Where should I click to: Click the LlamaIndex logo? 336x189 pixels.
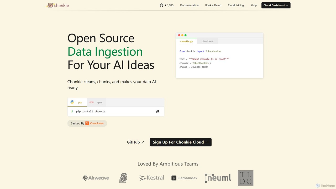(184, 178)
